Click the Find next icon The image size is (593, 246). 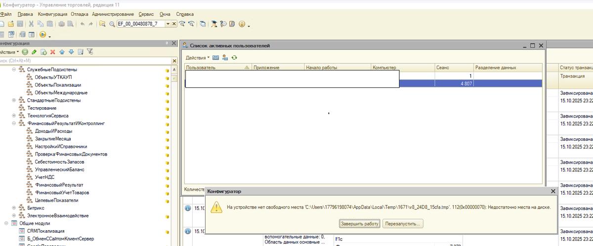click(x=182, y=24)
